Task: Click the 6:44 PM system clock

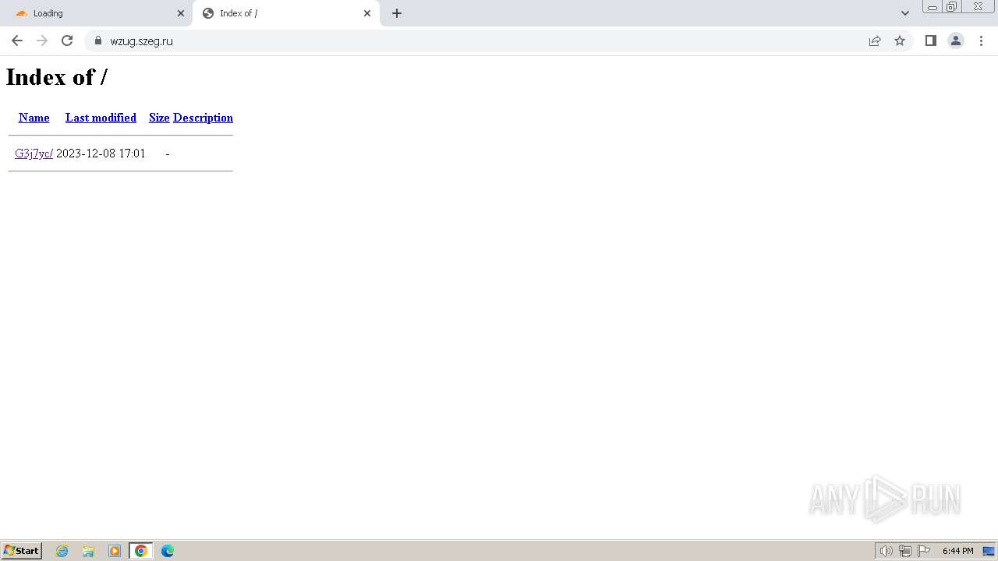Action: pos(957,551)
